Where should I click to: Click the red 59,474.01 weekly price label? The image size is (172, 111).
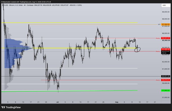pyautogui.click(x=166, y=80)
